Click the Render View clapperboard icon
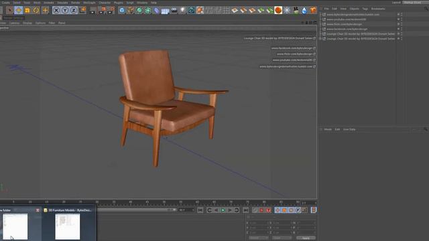Viewport: 429px width, 241px height. (93, 11)
